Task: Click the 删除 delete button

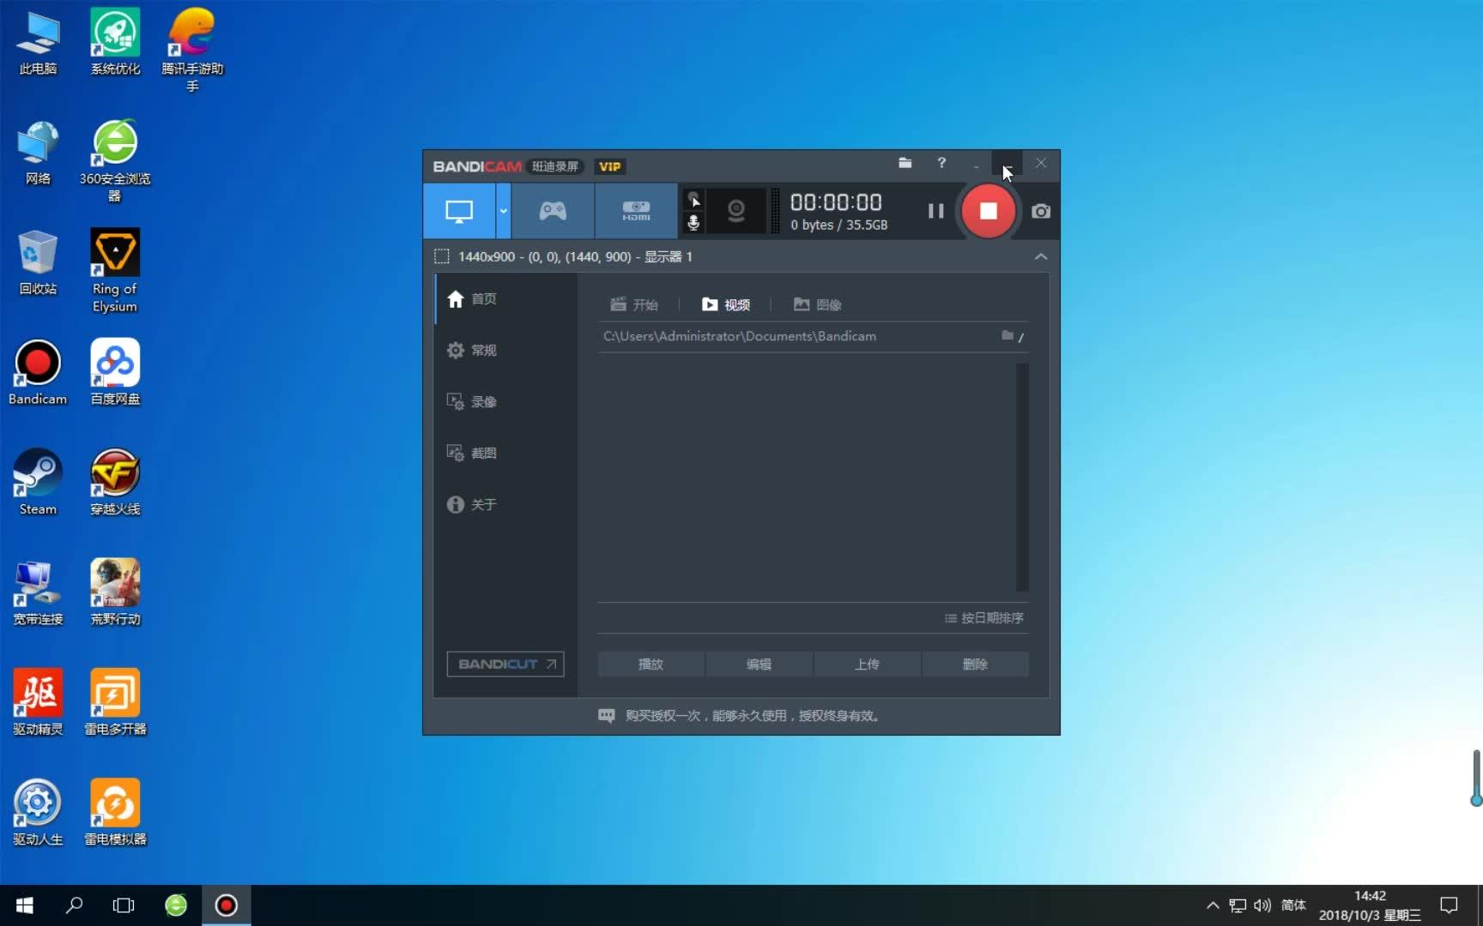Action: (x=975, y=664)
